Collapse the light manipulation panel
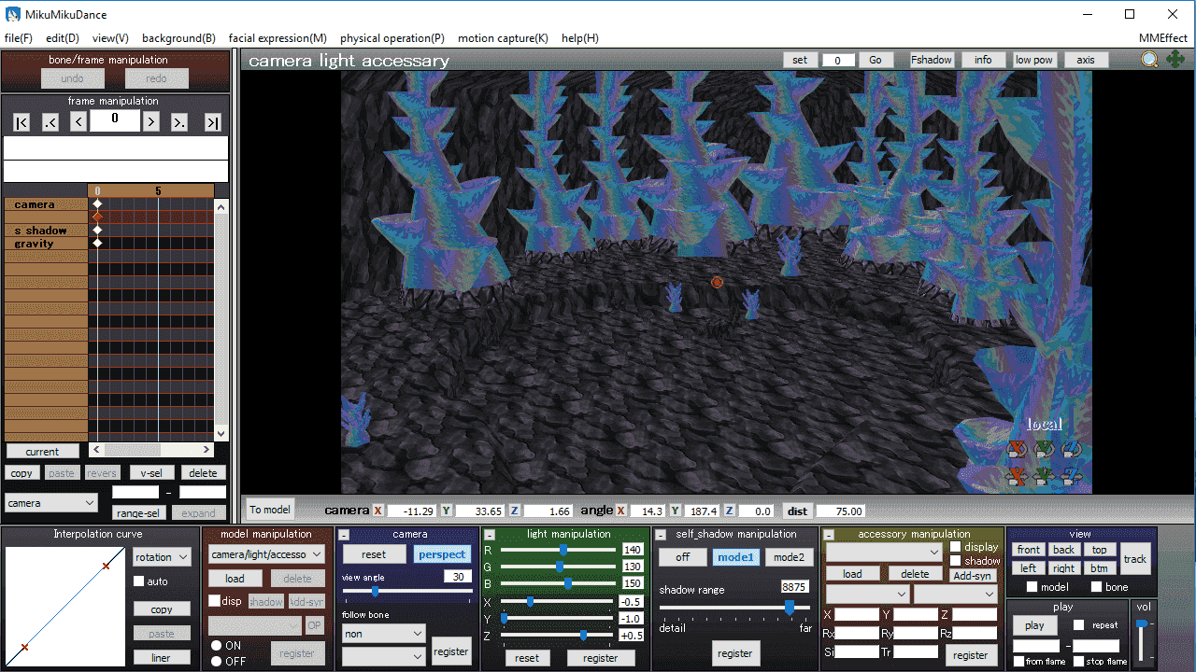Screen dimensions: 1196x672 (489, 535)
